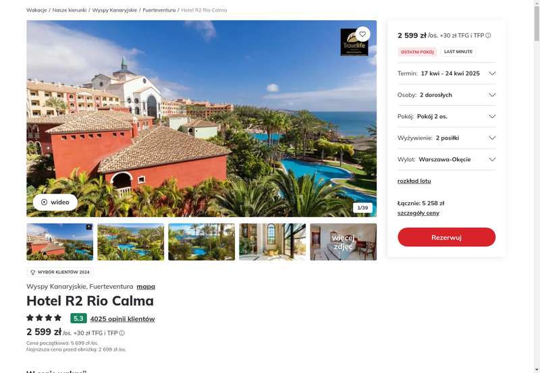This screenshot has height=373, width=540.
Task: Open 4025 opinii klientów reviews link
Action: [123, 319]
